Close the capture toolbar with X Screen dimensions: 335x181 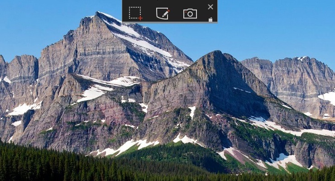[211, 7]
